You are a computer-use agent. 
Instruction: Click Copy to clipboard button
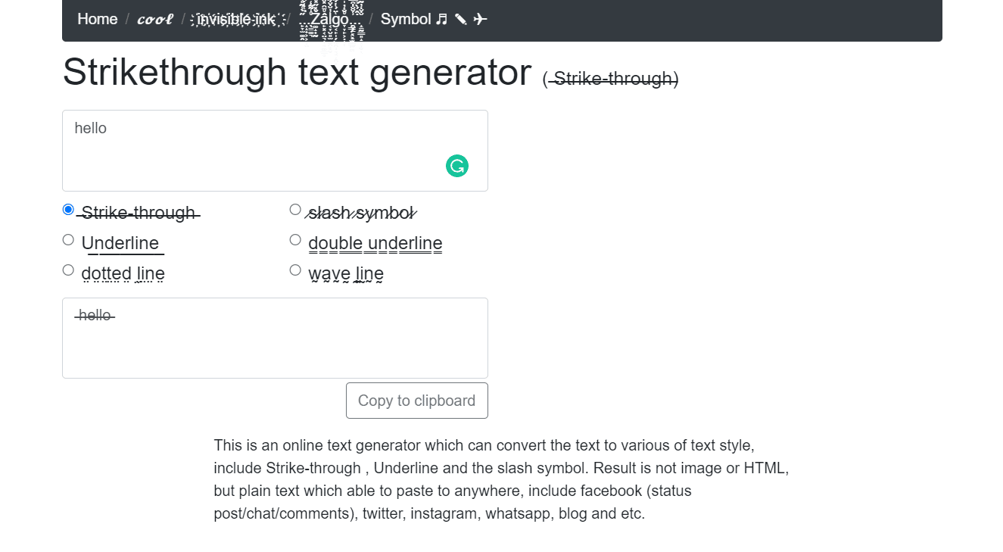click(x=417, y=401)
